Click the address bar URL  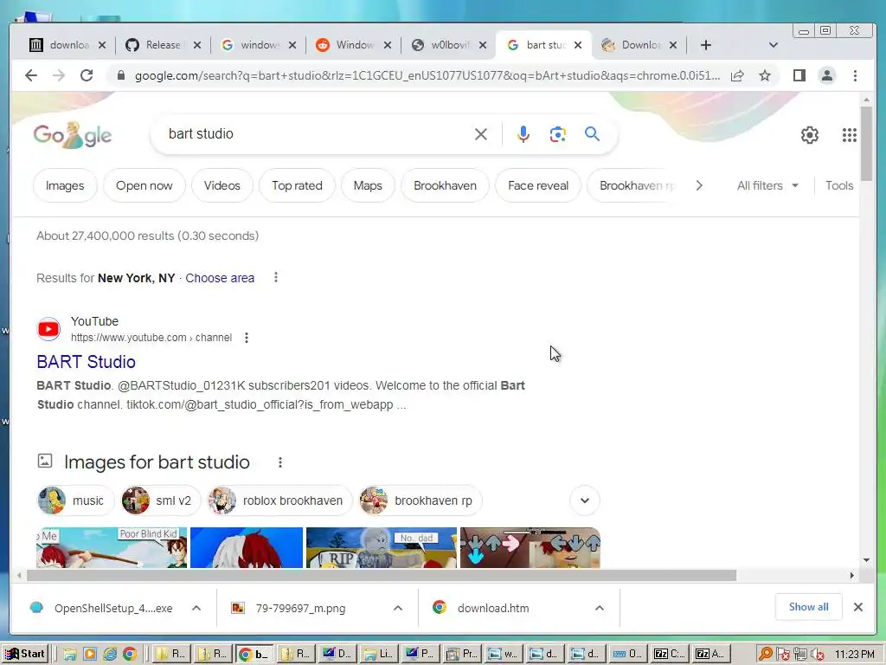click(427, 76)
